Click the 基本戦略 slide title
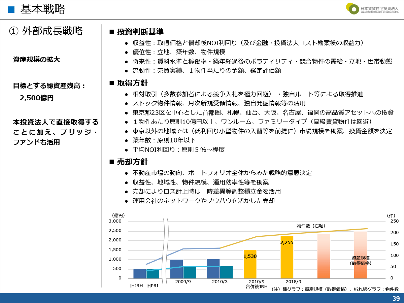Screen dimensions: 404x303 pyautogui.click(x=43, y=9)
